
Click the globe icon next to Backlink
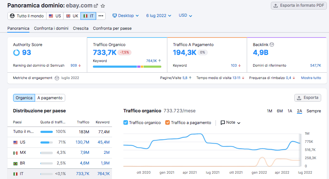pos(272,45)
